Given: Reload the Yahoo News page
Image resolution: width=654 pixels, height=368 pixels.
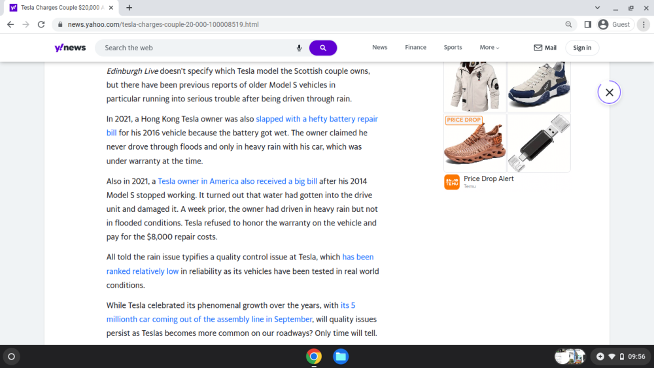Looking at the screenshot, I should click(x=41, y=25).
